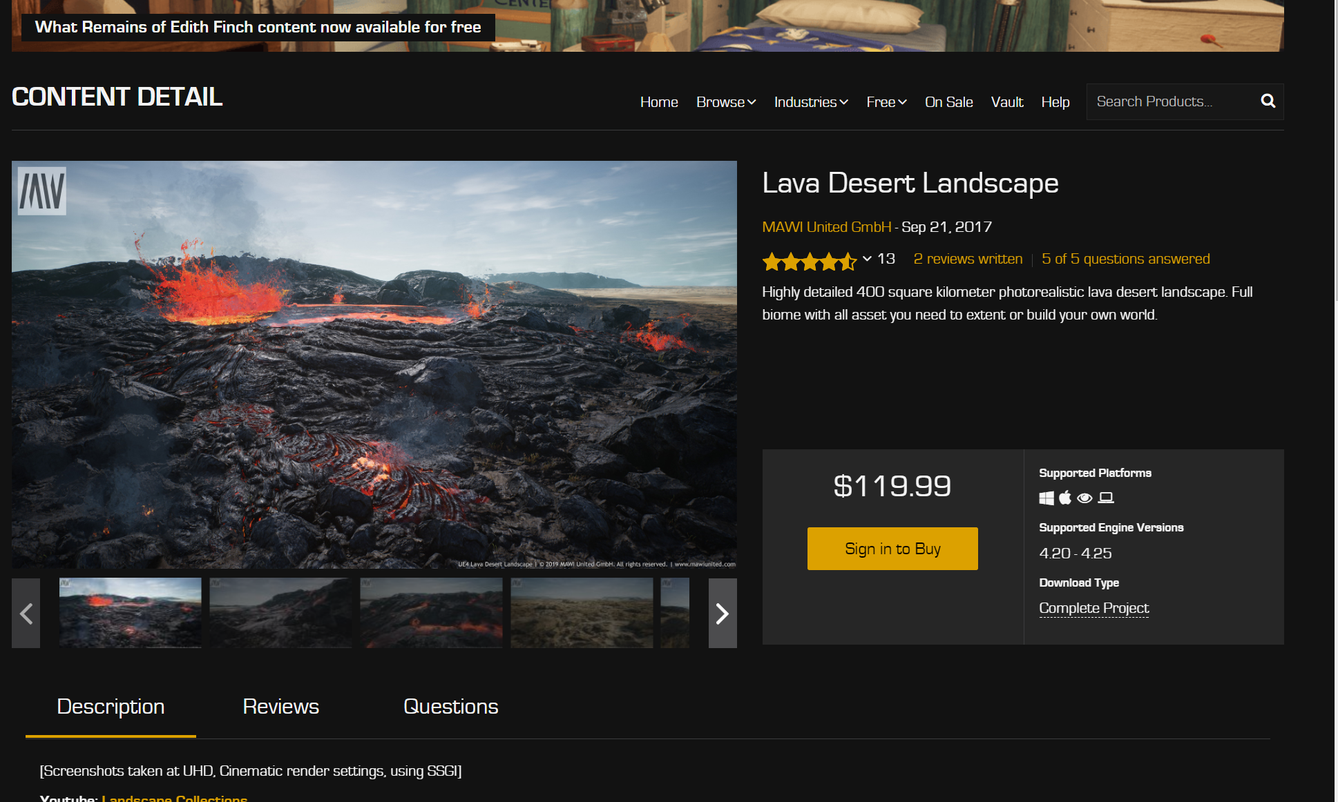
Task: Open the On Sale menu item
Action: (x=948, y=102)
